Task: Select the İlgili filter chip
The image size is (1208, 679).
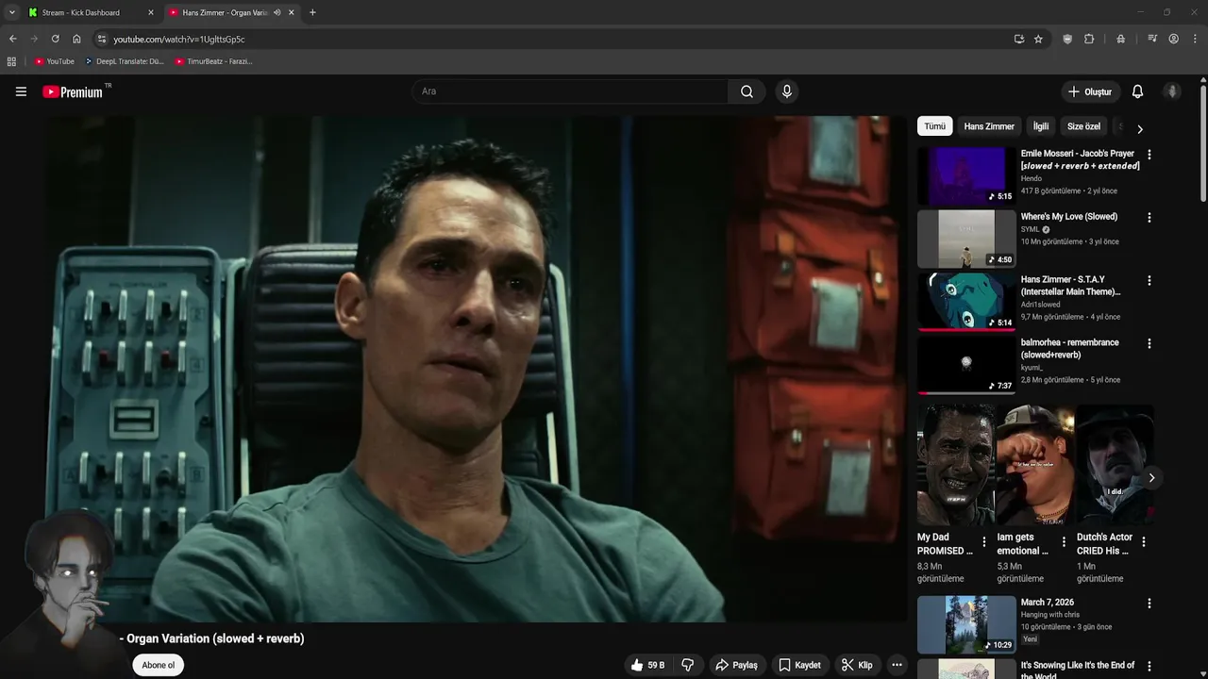Action: point(1041,126)
